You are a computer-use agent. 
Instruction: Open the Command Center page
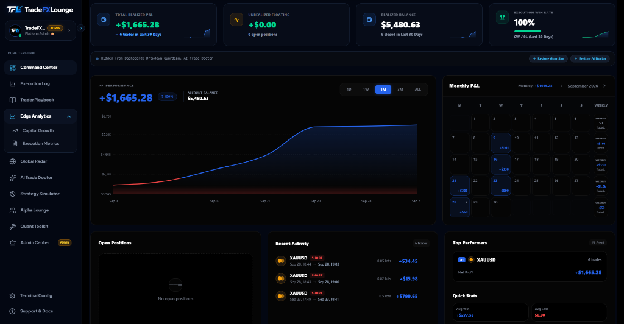coord(40,68)
